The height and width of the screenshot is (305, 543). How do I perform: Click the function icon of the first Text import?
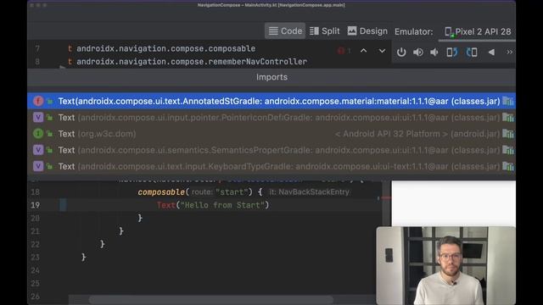point(38,101)
